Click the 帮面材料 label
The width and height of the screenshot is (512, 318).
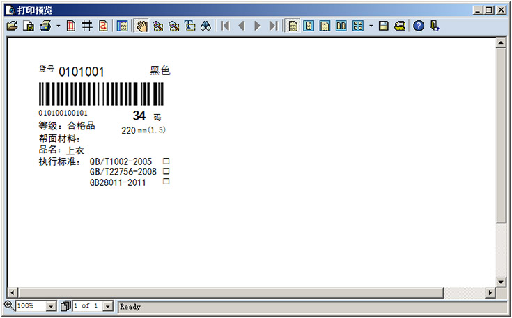(x=59, y=138)
